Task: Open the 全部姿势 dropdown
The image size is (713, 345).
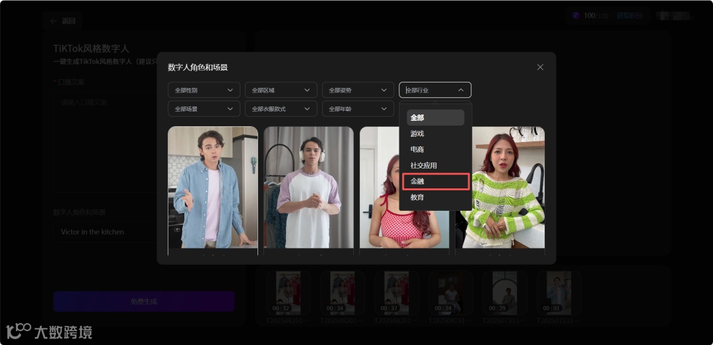Action: click(358, 90)
